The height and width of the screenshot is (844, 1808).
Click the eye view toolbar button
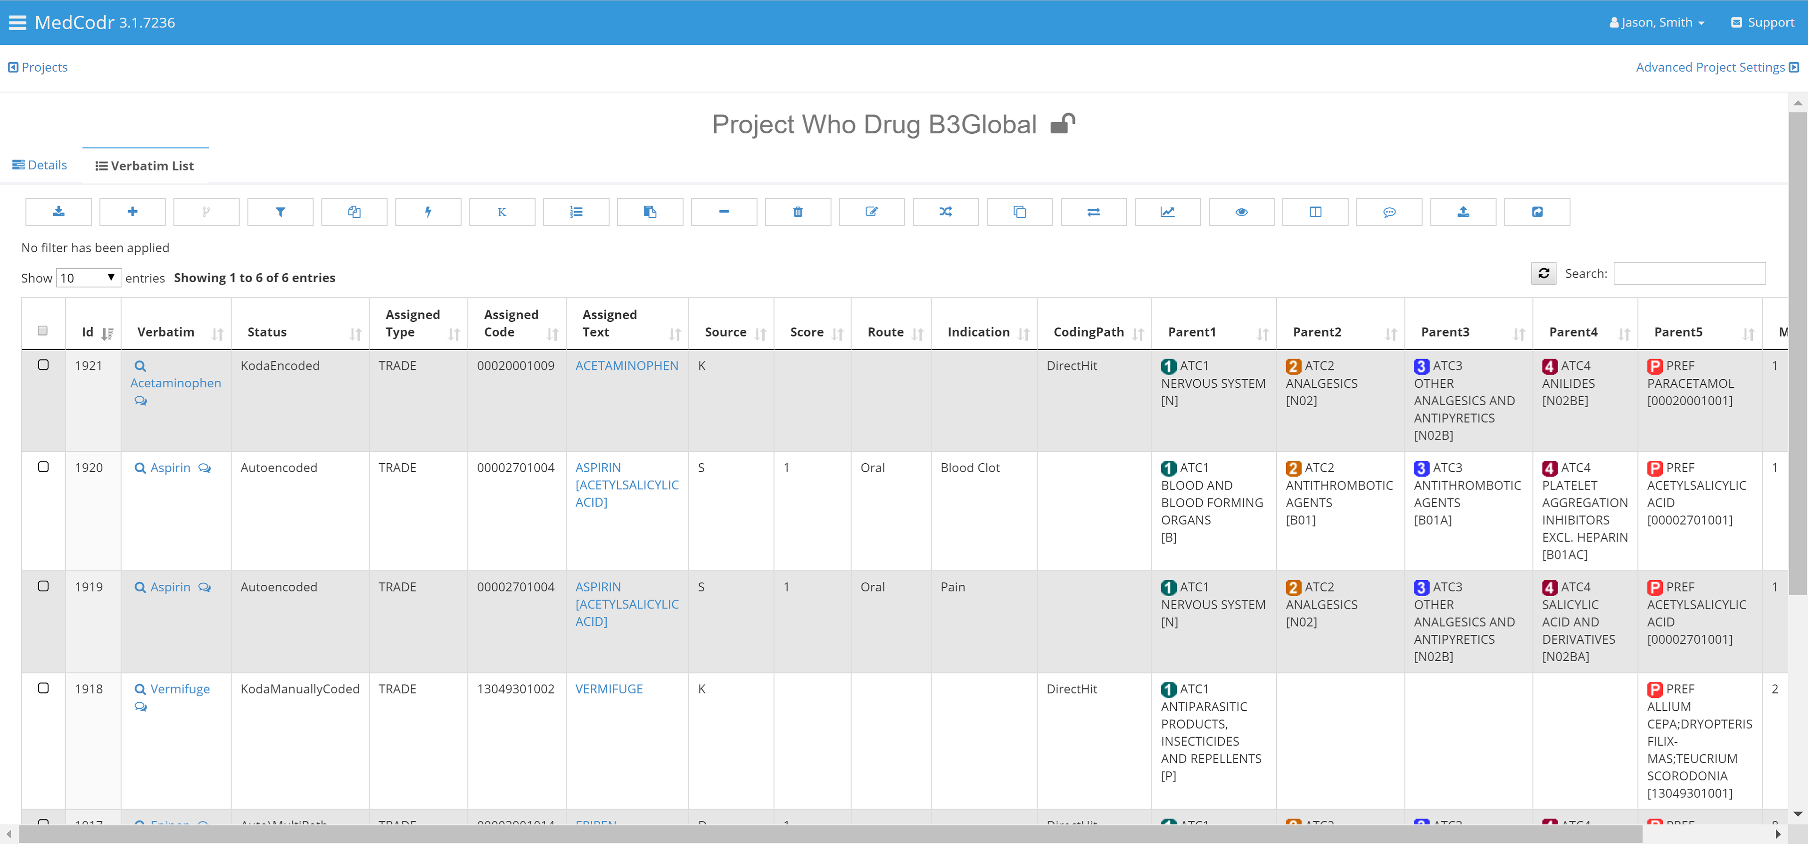point(1241,212)
